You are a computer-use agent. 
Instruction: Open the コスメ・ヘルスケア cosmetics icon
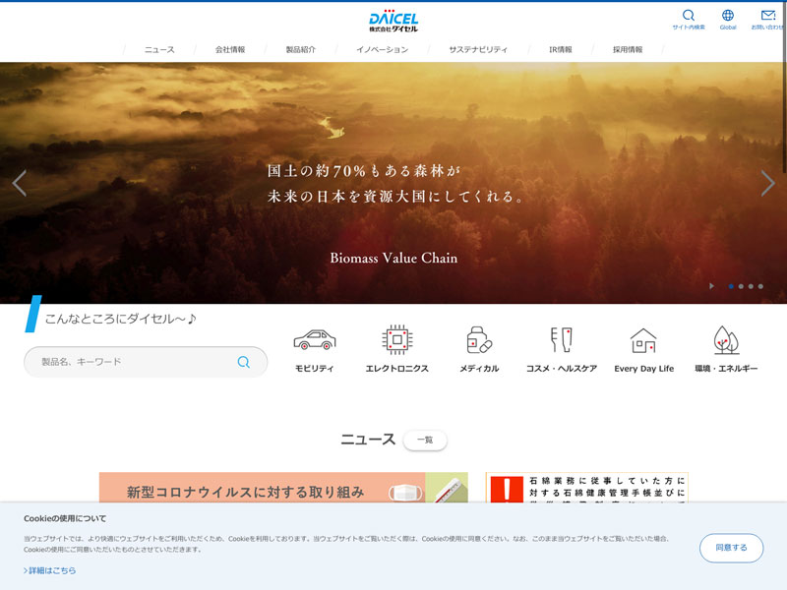tap(561, 340)
